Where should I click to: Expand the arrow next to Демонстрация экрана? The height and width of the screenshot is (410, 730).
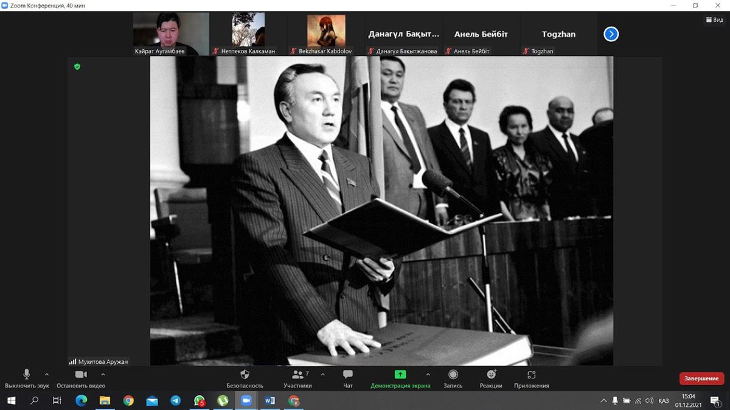(x=428, y=375)
